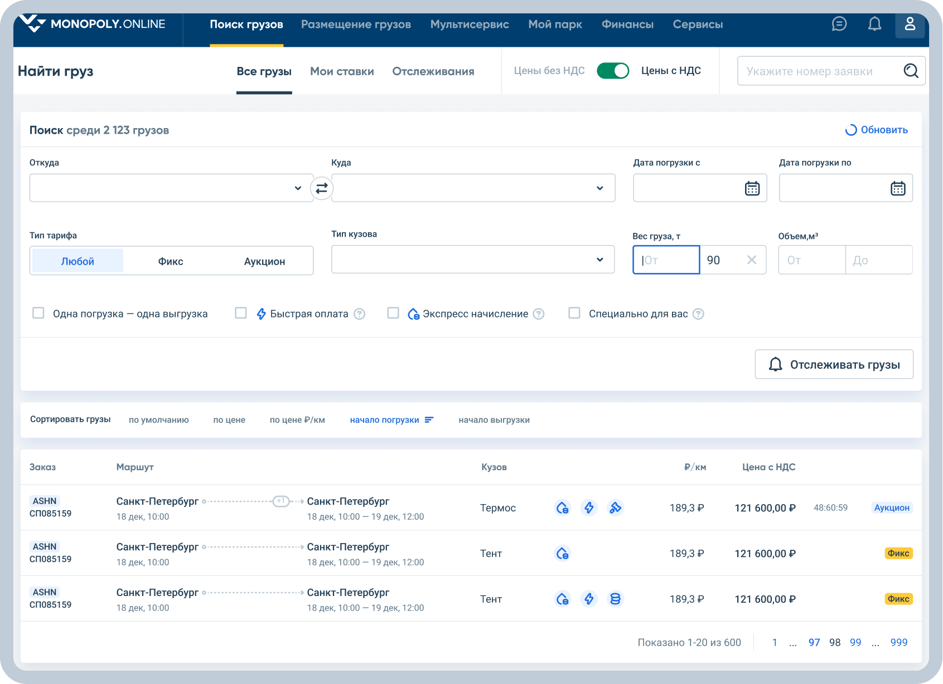Click help icon next to 'Быстрая оплата'
This screenshot has height=684, width=943.
click(360, 314)
